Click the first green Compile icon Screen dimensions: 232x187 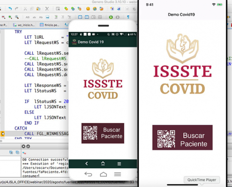[66, 9]
